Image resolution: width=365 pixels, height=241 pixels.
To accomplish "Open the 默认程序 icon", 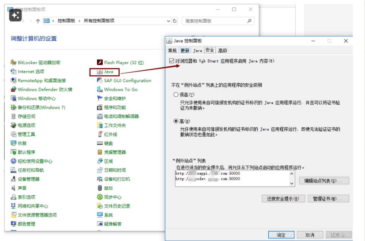I will 13,152.
